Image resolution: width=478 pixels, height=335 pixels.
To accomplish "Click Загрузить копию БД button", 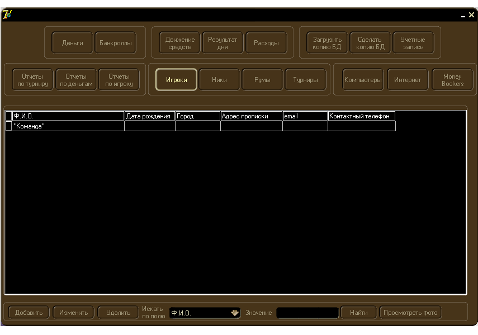I will pos(327,44).
